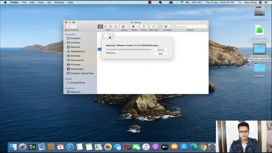The height and width of the screenshot is (153, 272).
Task: Open Calendar from the Dock
Action: (x=60, y=147)
